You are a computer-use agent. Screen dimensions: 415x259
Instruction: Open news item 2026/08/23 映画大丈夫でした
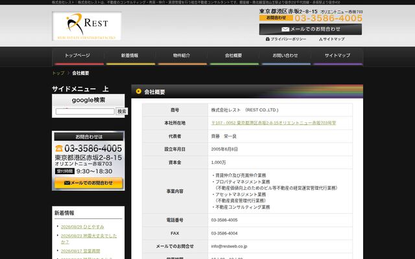pos(89,239)
